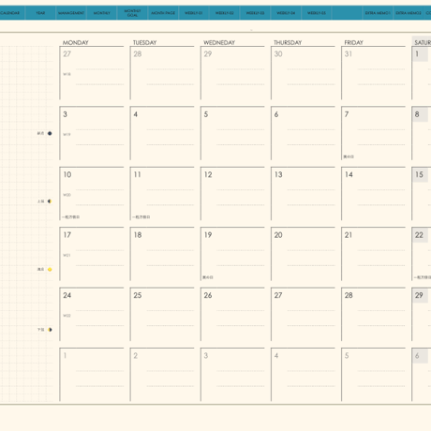Jump to the WEEKLY-02 tab
Viewport: 431px width, 431px height.
tap(225, 13)
